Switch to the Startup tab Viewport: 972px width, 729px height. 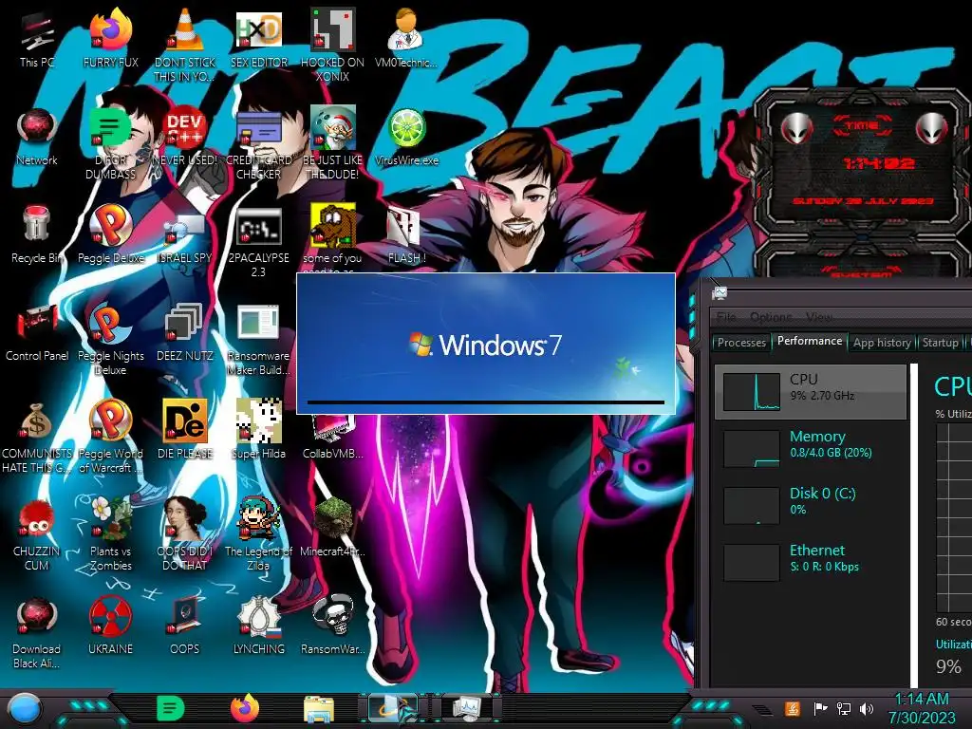coord(940,342)
